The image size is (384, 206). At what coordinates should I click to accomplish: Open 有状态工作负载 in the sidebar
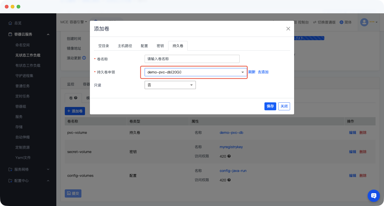tap(28, 66)
